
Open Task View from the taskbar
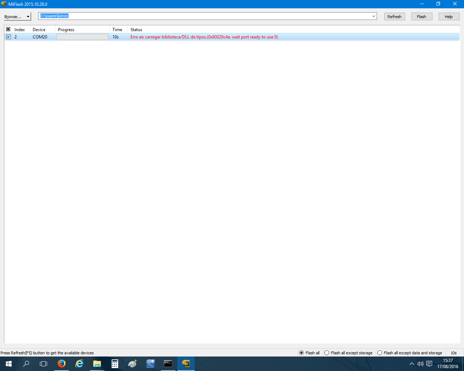[x=43, y=364]
